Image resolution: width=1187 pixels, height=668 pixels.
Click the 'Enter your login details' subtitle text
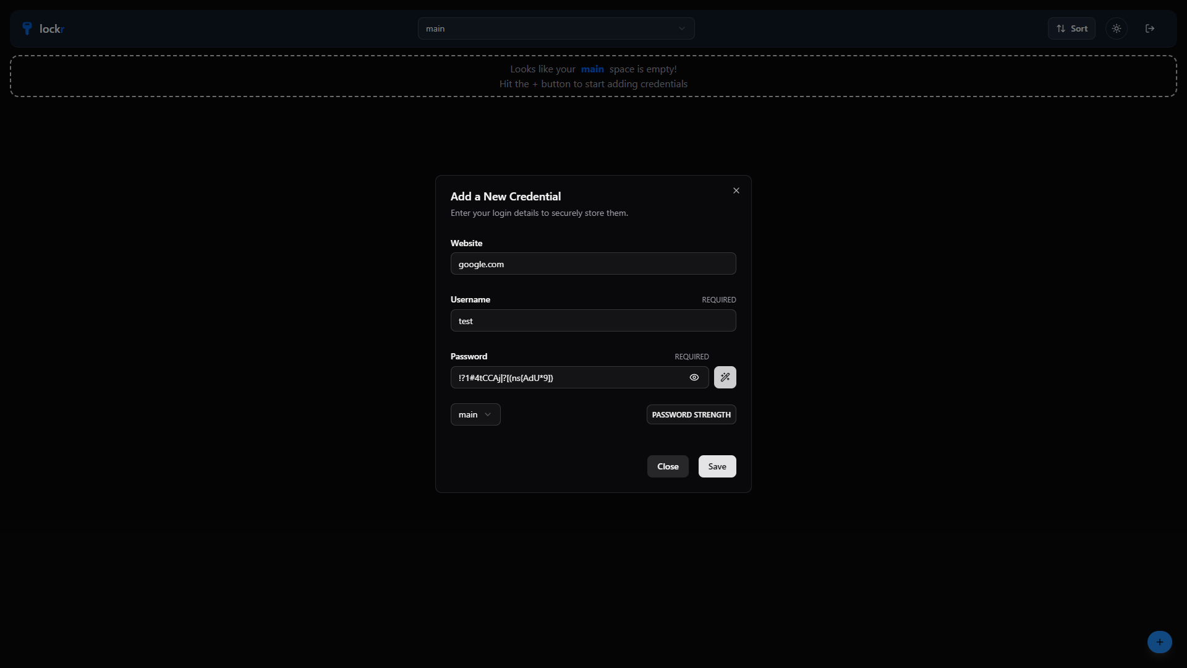[539, 213]
